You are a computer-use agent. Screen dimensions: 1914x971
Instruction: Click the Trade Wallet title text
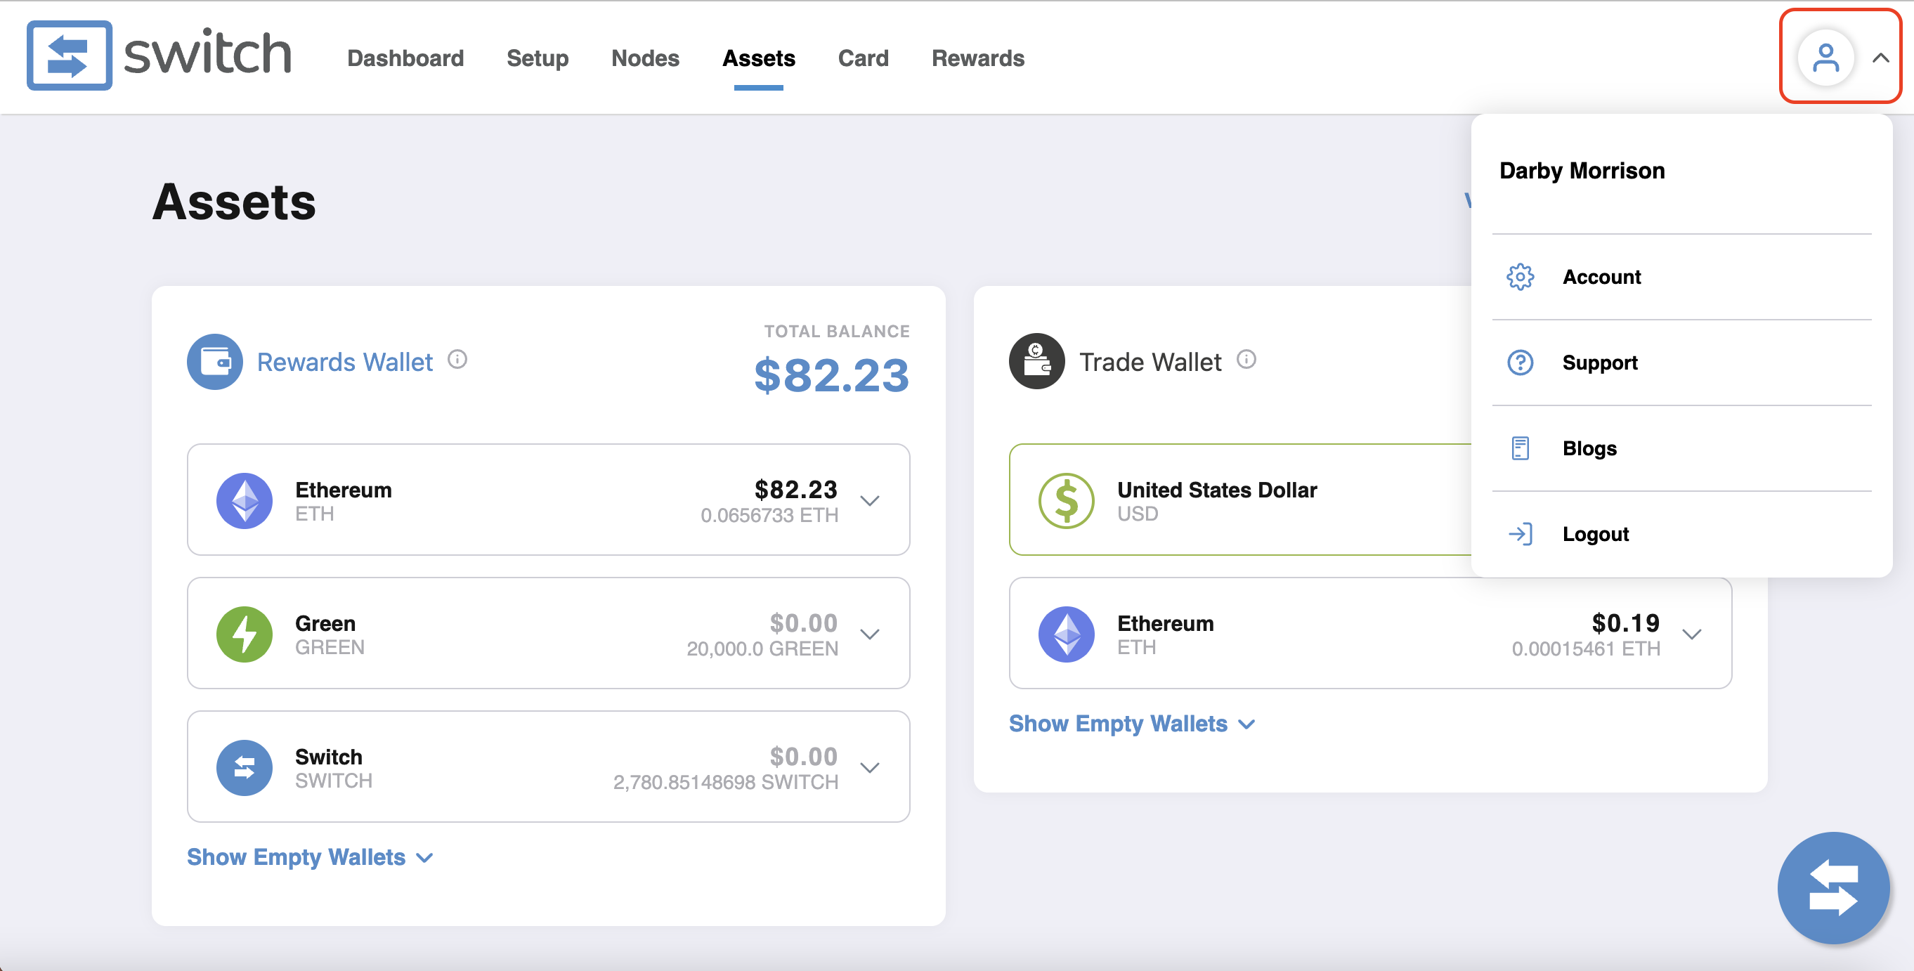pos(1150,362)
